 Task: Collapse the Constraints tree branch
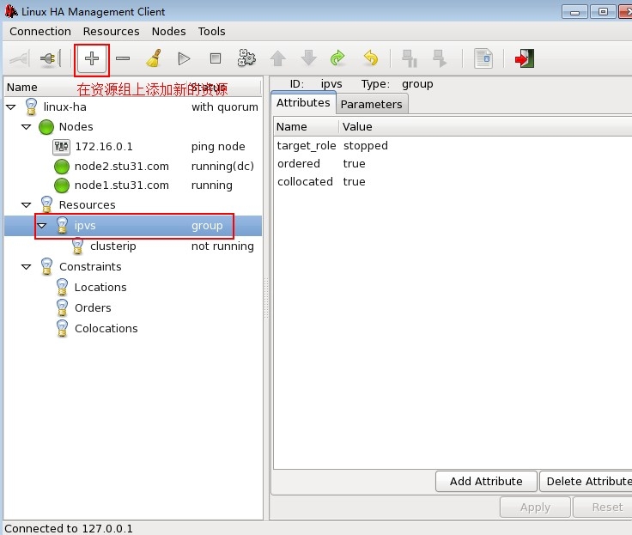pyautogui.click(x=27, y=267)
